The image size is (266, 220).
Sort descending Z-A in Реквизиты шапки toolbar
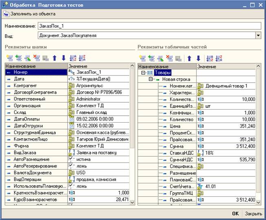pyautogui.click(x=82, y=58)
